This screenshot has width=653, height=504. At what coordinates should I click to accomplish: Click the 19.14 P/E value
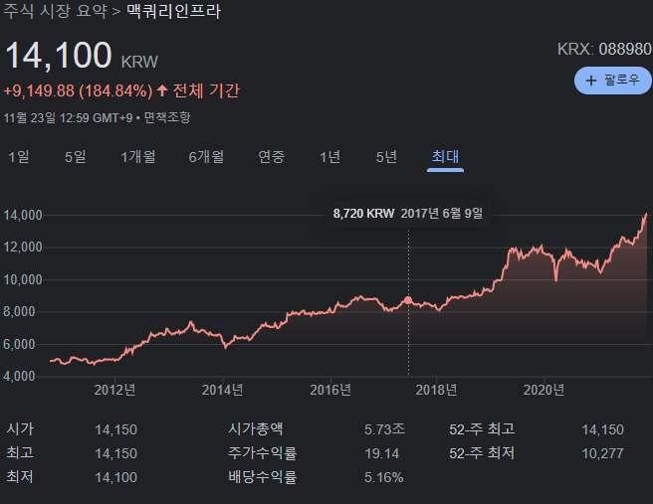coord(382,453)
